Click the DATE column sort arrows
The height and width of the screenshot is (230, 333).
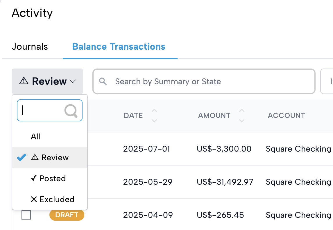[x=154, y=116]
